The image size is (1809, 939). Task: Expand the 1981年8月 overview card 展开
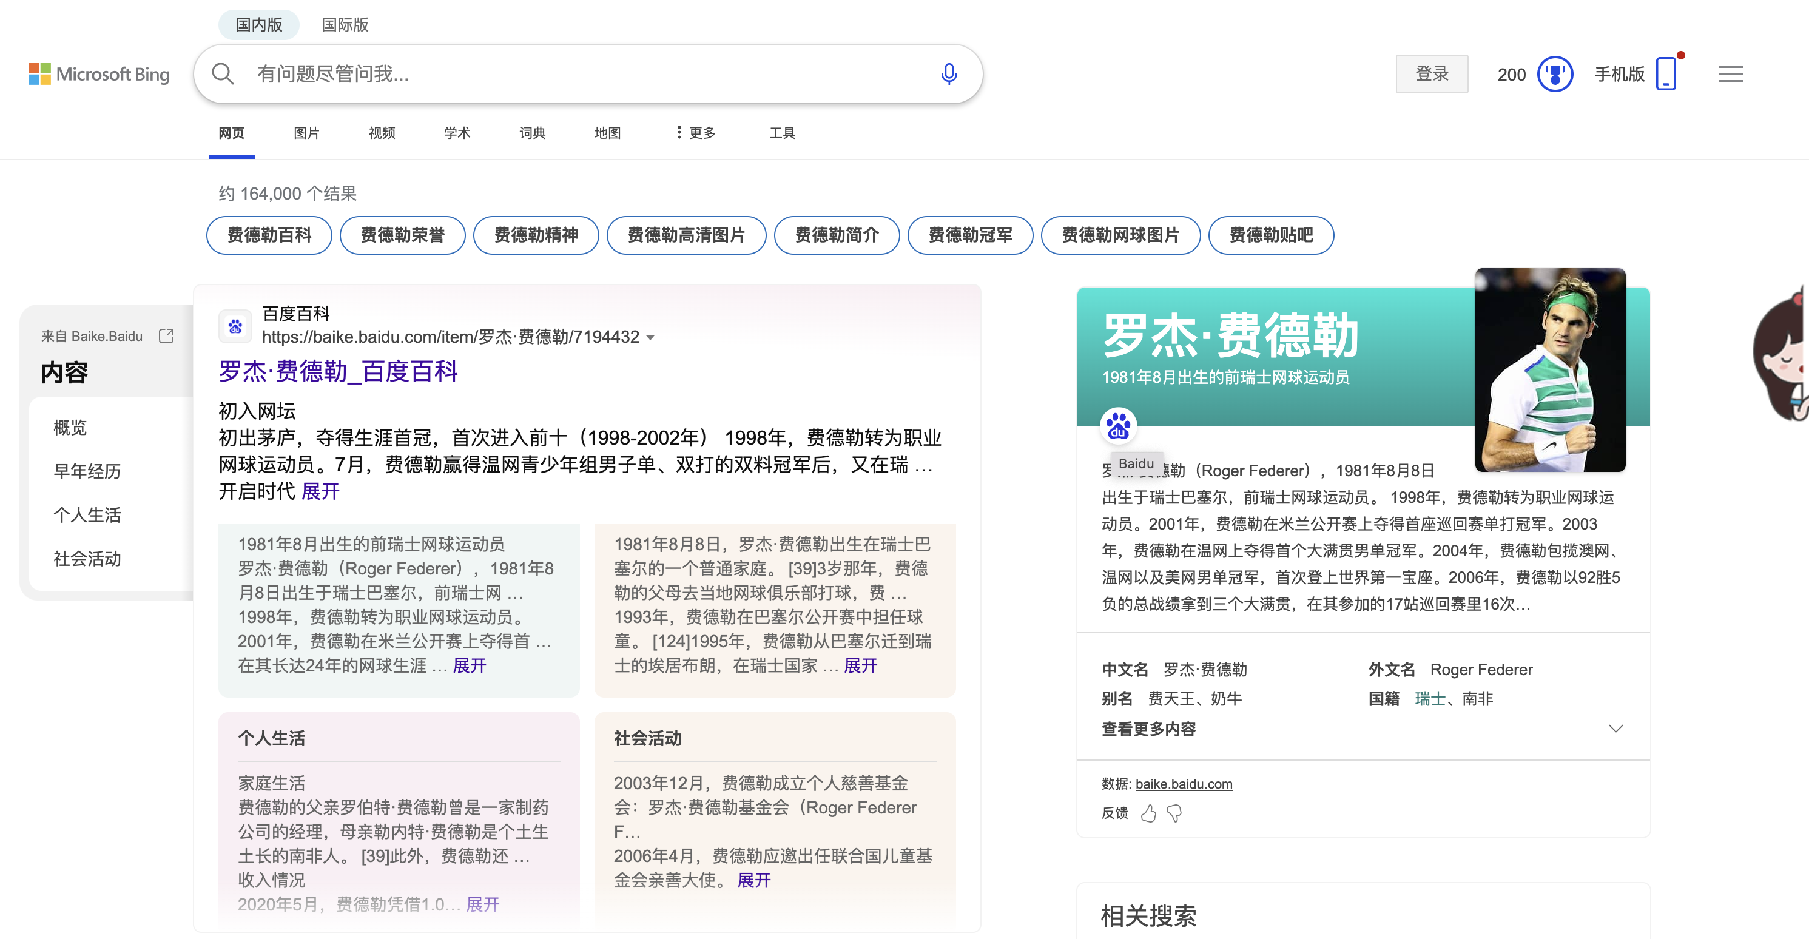[469, 665]
